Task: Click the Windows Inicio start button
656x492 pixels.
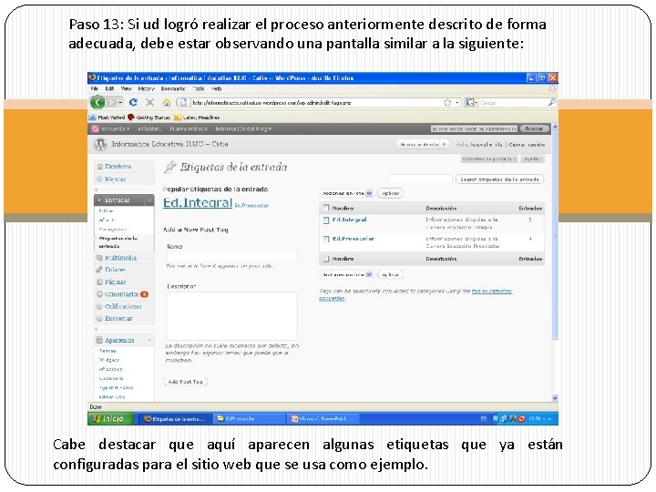Action: [110, 419]
